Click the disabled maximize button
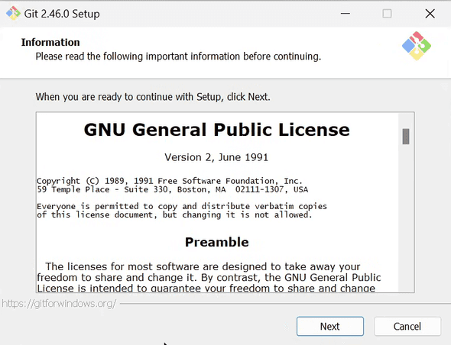 click(387, 14)
